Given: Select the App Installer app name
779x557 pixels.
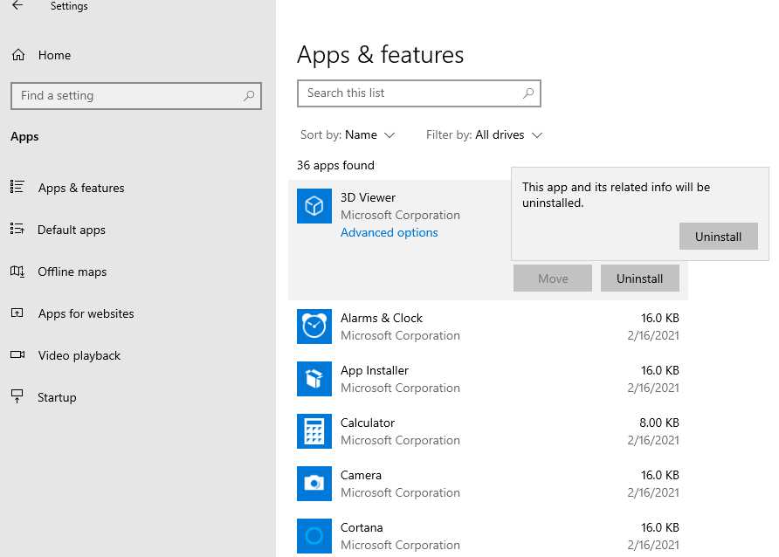Looking at the screenshot, I should tap(375, 371).
